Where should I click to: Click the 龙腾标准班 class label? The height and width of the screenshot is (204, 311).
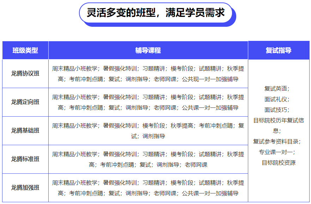click(25, 159)
